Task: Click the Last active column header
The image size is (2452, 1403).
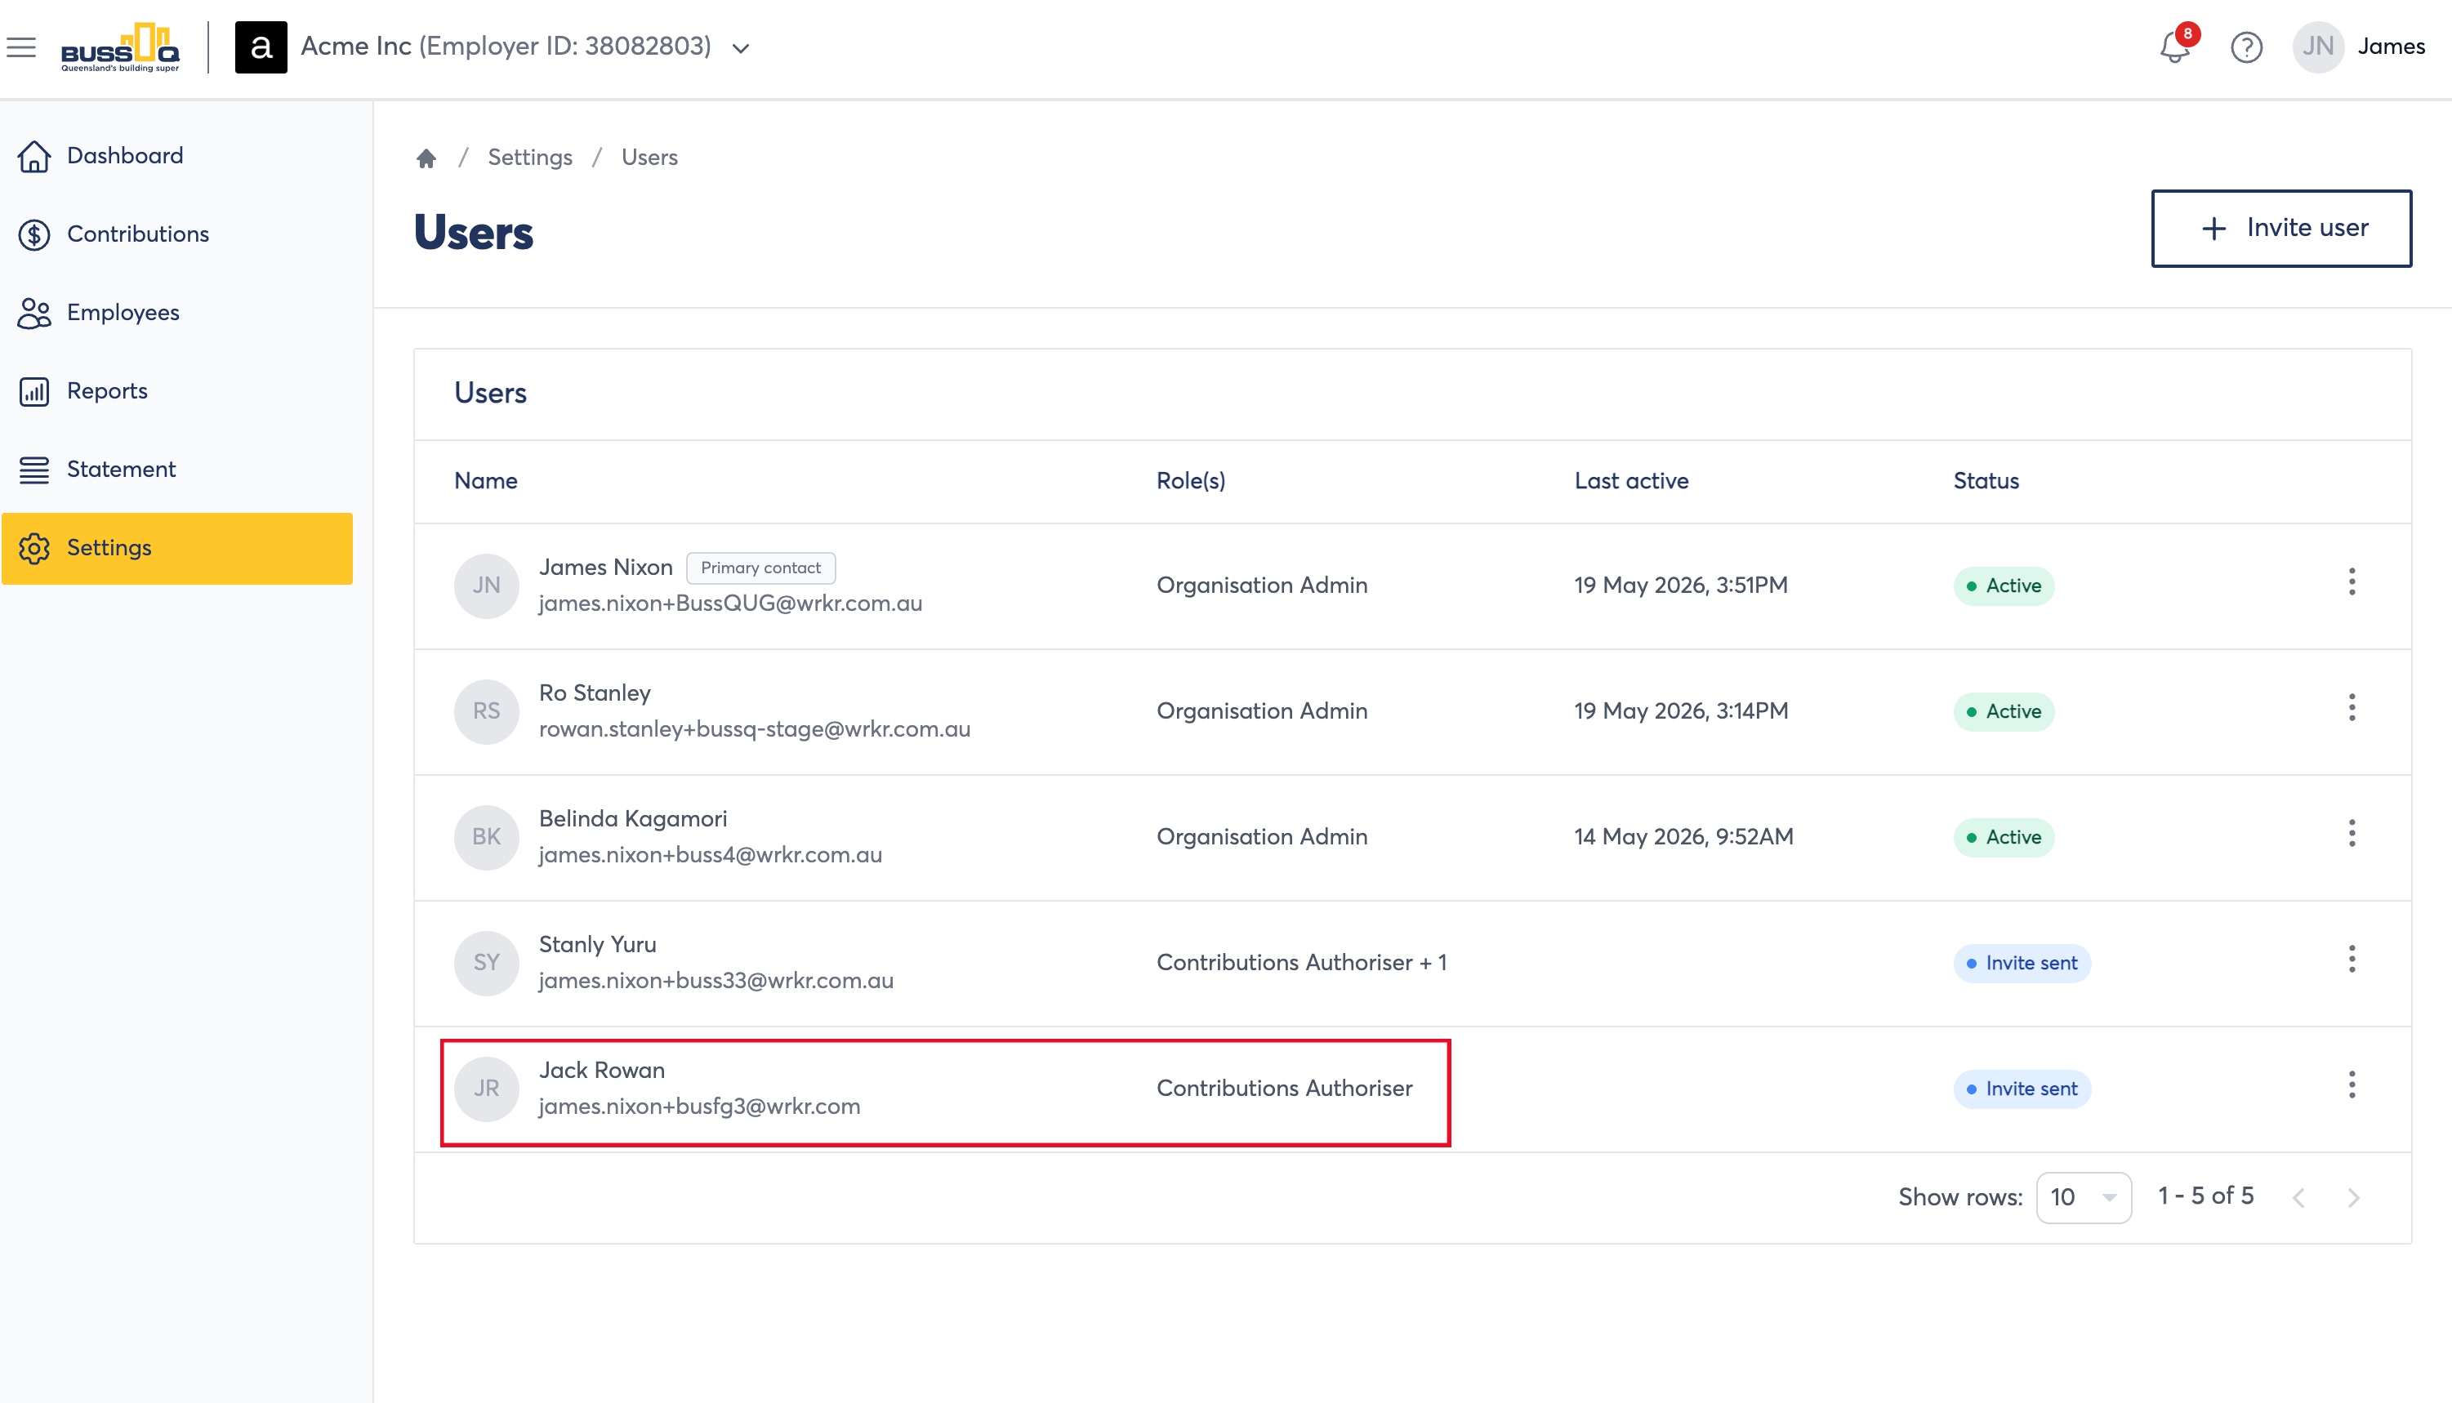Action: (x=1631, y=481)
